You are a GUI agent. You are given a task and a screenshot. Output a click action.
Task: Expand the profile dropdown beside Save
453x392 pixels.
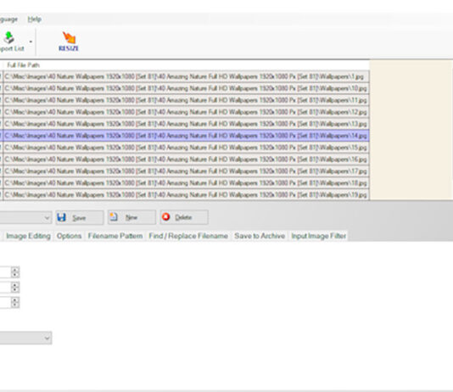tap(47, 218)
